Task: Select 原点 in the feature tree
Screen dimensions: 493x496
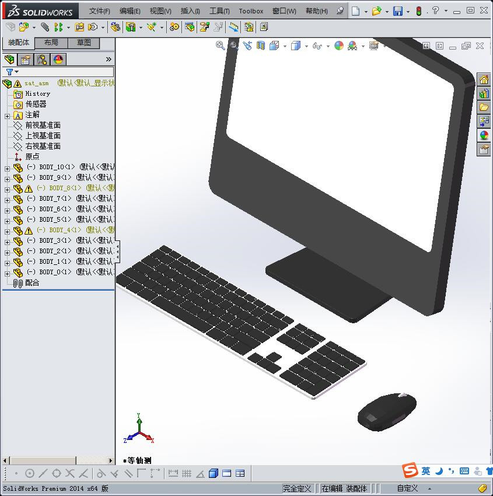Action: pos(32,156)
